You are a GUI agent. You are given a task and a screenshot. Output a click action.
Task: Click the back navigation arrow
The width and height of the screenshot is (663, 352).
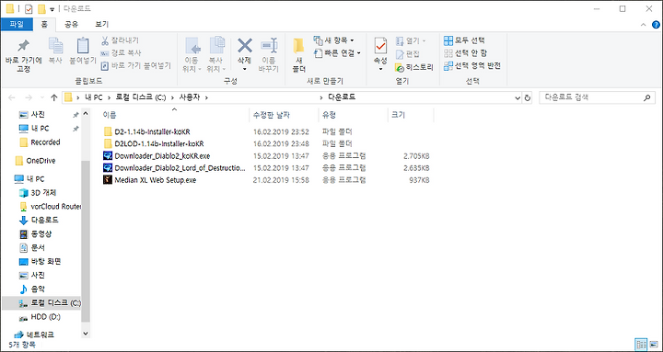12,98
